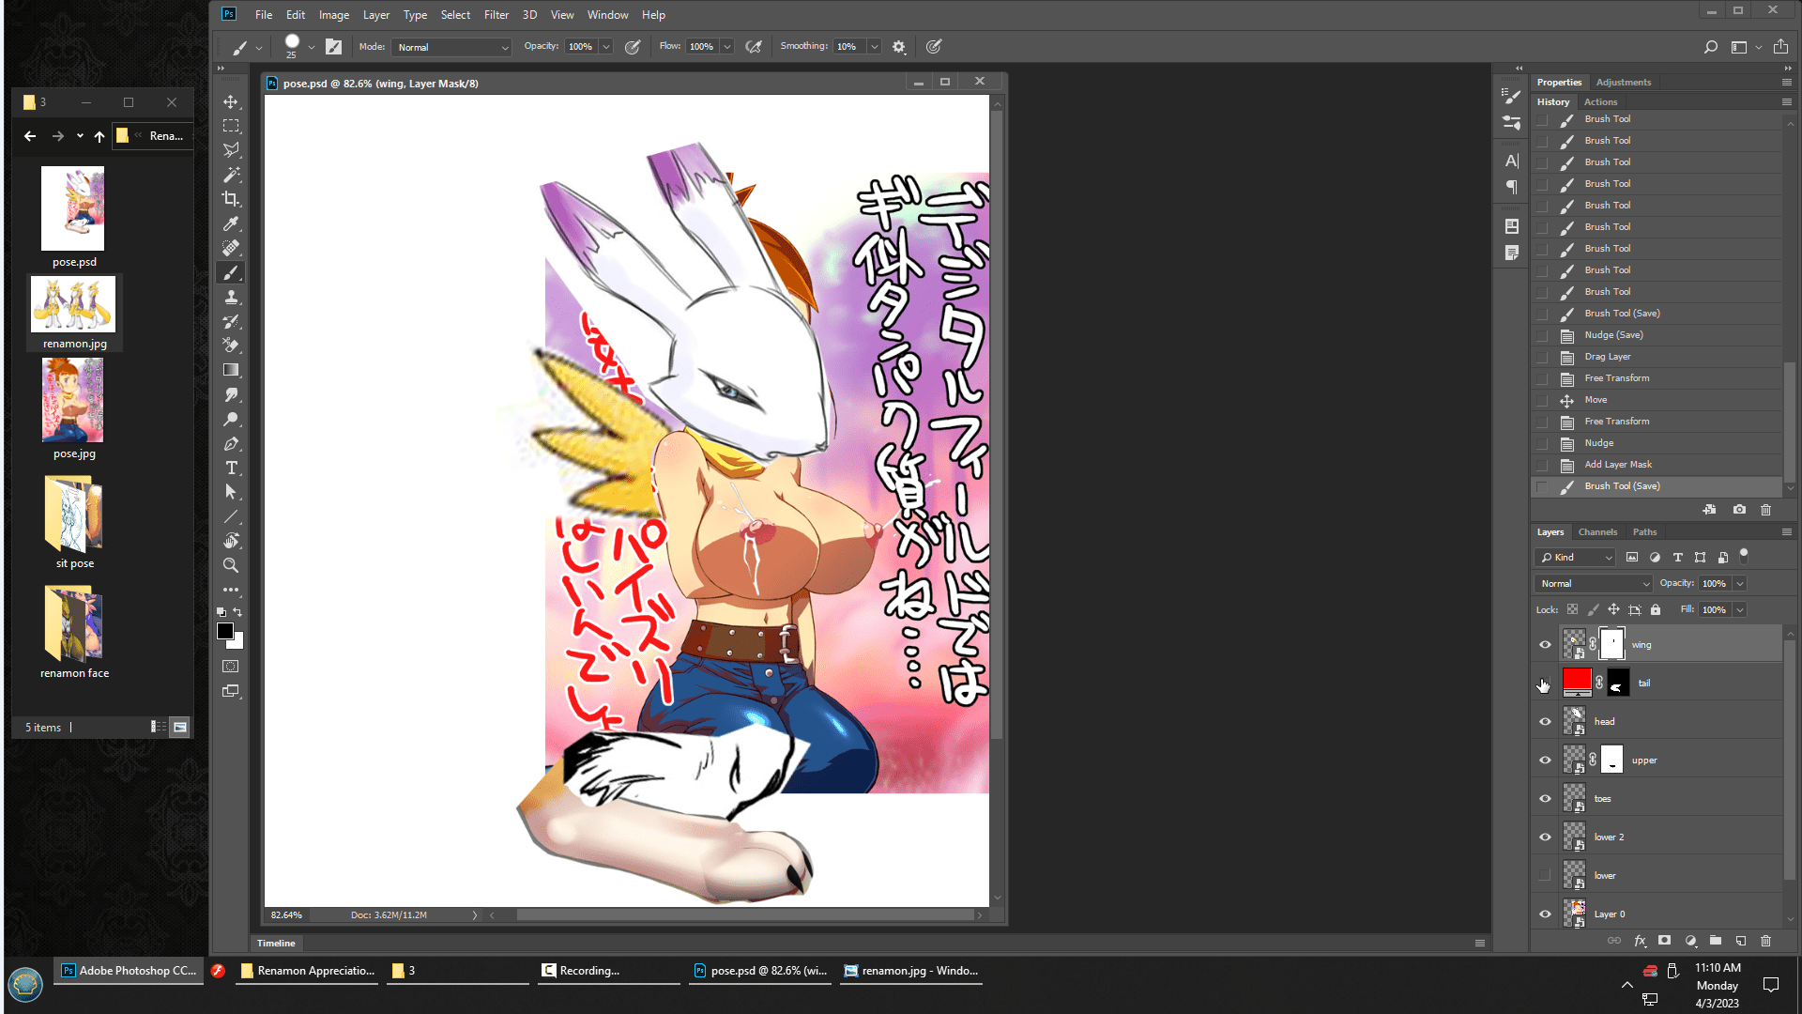This screenshot has height=1014, width=1802.
Task: Select the Move tool
Action: [x=231, y=101]
